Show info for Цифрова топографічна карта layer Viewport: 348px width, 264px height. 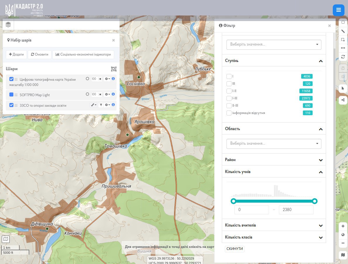pos(113,79)
